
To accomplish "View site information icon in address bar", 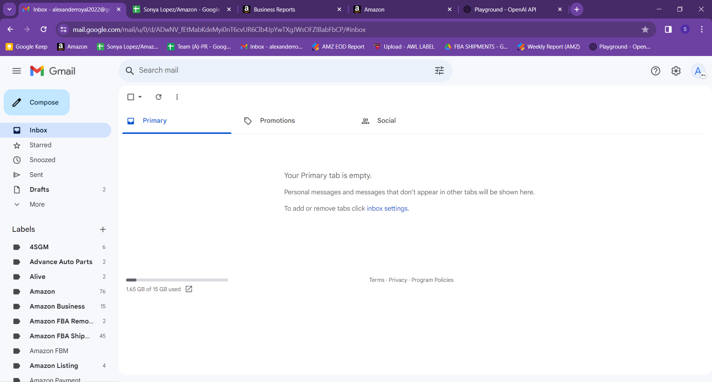I will tap(64, 29).
